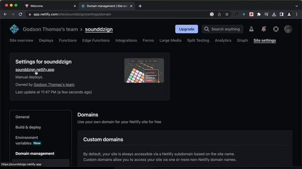Bookmark this page with star icon

227,14
